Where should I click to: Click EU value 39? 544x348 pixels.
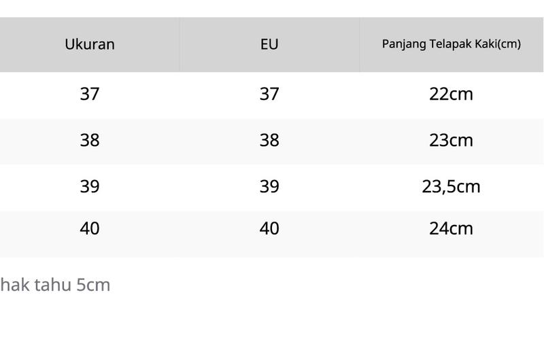[269, 186]
